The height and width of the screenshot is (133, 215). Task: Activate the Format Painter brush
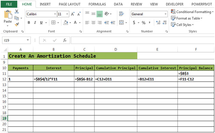(17, 24)
